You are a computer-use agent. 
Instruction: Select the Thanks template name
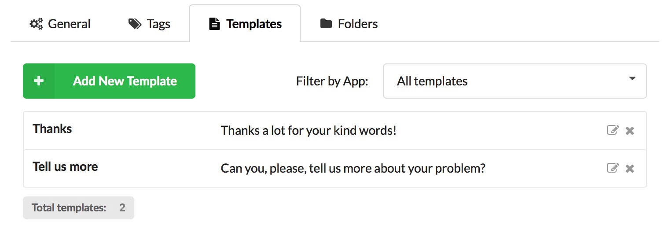pos(52,129)
